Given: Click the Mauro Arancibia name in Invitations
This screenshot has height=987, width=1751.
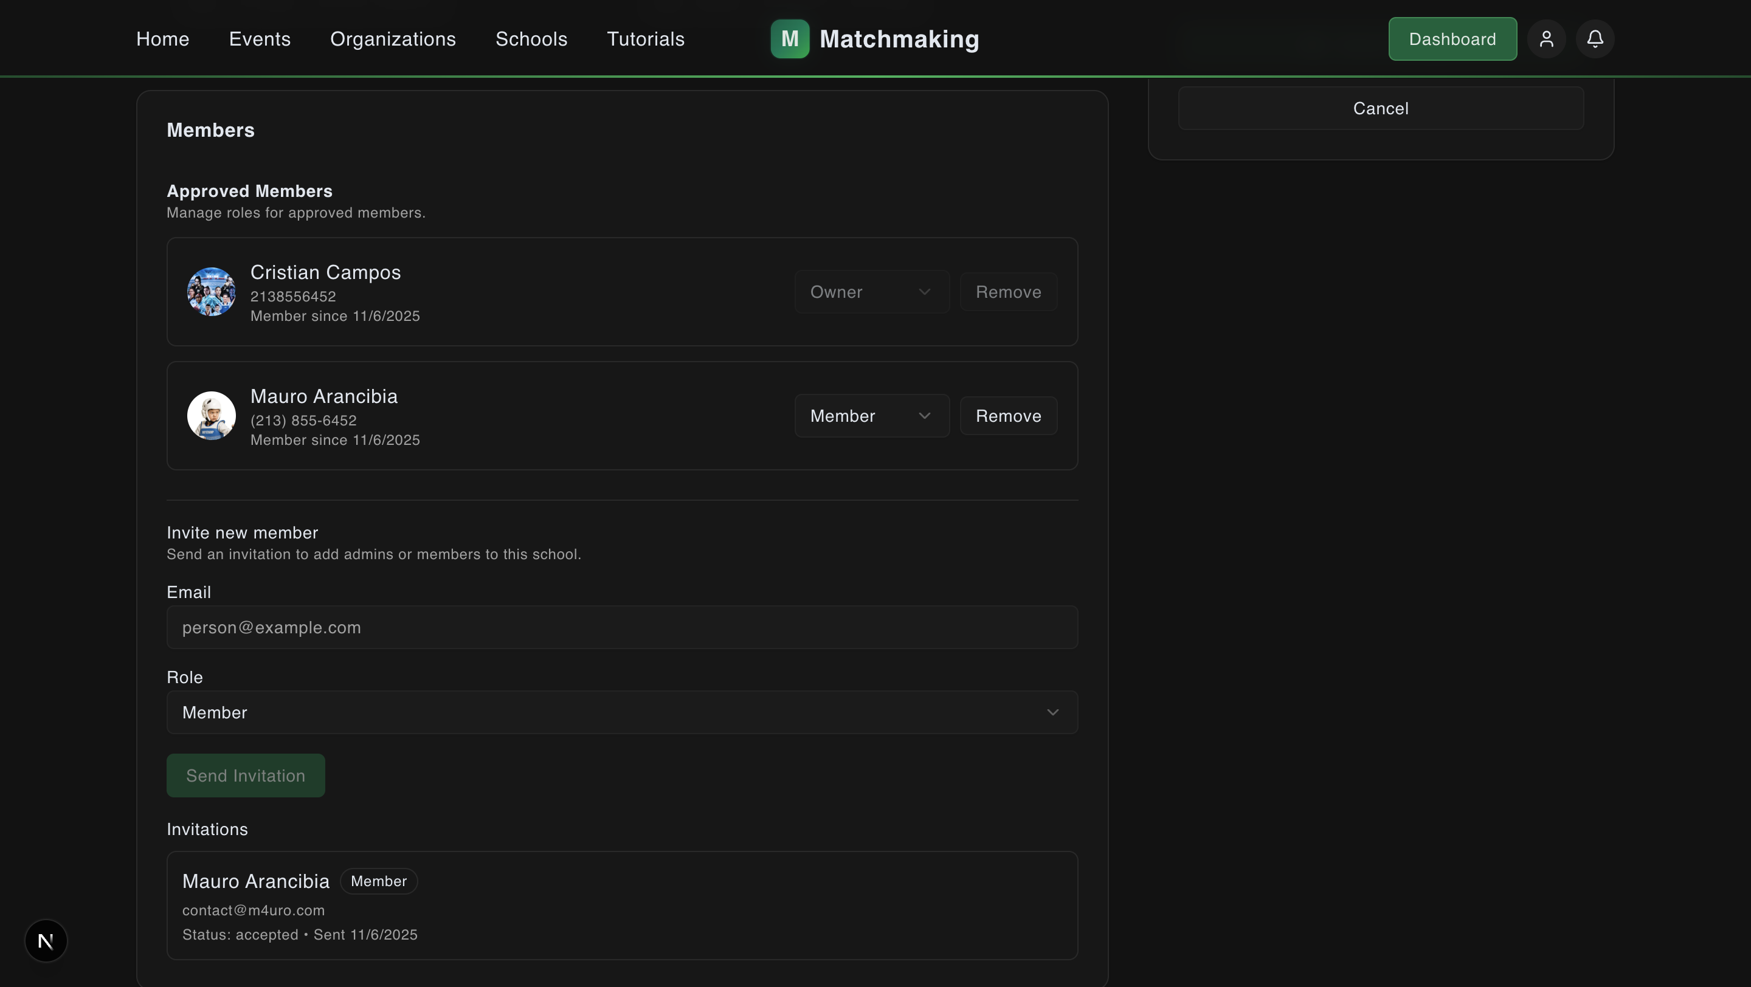Looking at the screenshot, I should pos(255,881).
